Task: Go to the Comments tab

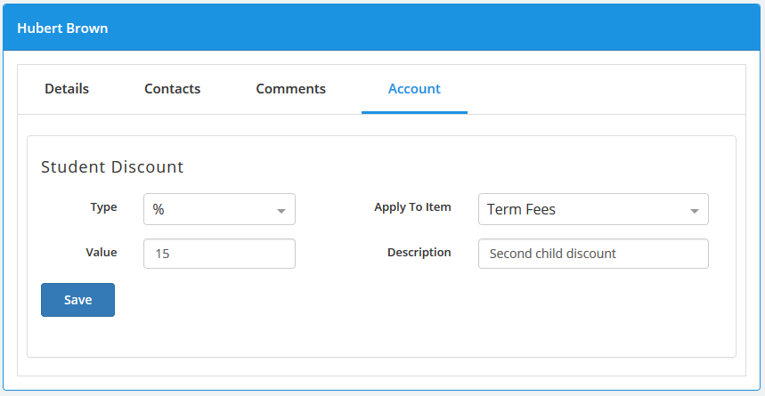Action: click(x=291, y=89)
